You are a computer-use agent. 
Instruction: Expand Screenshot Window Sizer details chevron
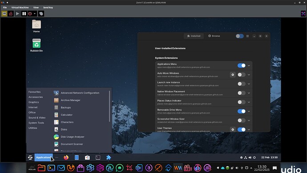pyautogui.click(x=249, y=120)
